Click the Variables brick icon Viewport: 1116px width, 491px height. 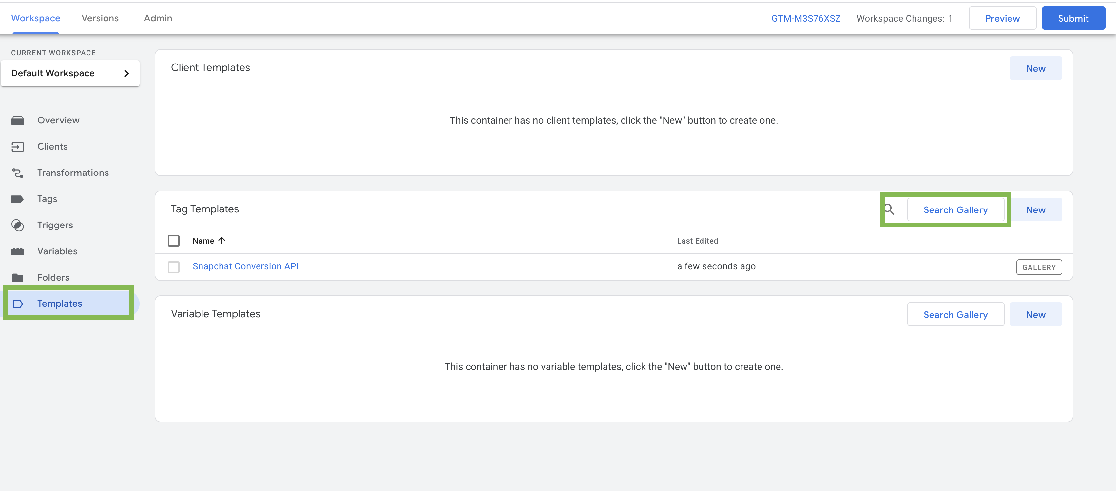pos(18,252)
